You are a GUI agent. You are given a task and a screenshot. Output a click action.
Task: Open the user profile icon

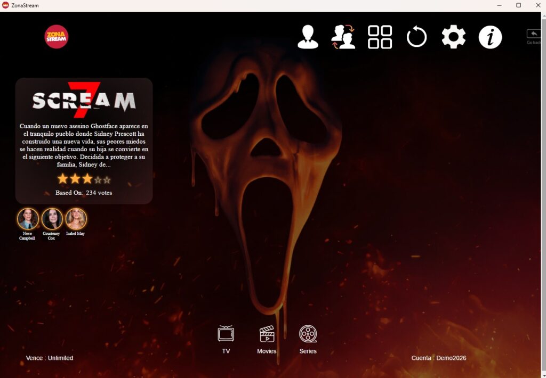[308, 37]
